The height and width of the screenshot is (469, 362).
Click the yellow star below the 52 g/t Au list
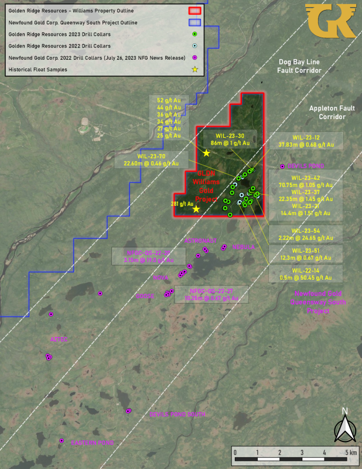206,153
